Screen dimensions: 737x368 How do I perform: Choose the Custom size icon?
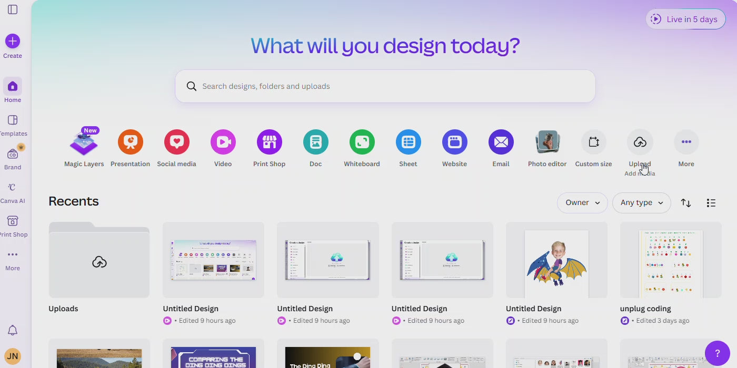(593, 142)
